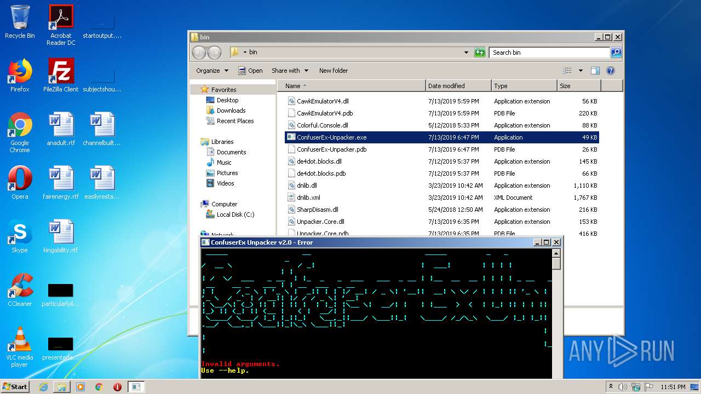Open Chrome from taskbar
The image size is (701, 394).
coord(99,387)
